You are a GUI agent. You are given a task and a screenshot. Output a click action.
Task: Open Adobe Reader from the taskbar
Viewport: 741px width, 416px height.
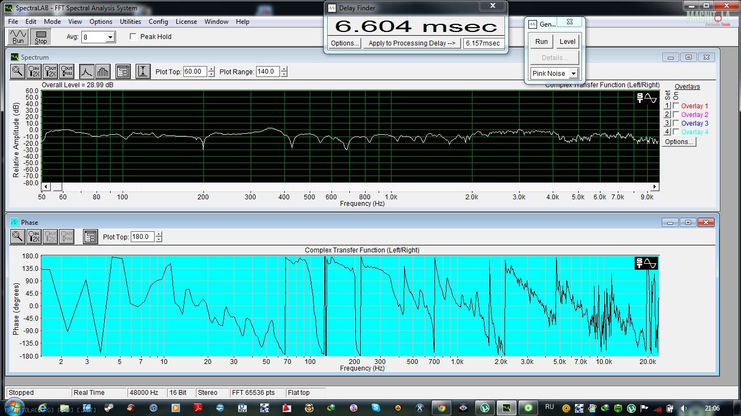[198, 408]
